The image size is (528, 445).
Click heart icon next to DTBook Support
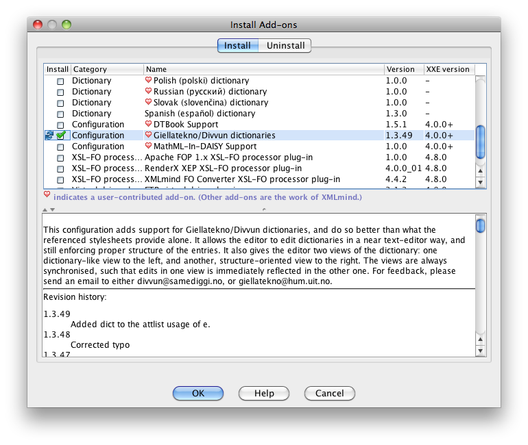(148, 124)
